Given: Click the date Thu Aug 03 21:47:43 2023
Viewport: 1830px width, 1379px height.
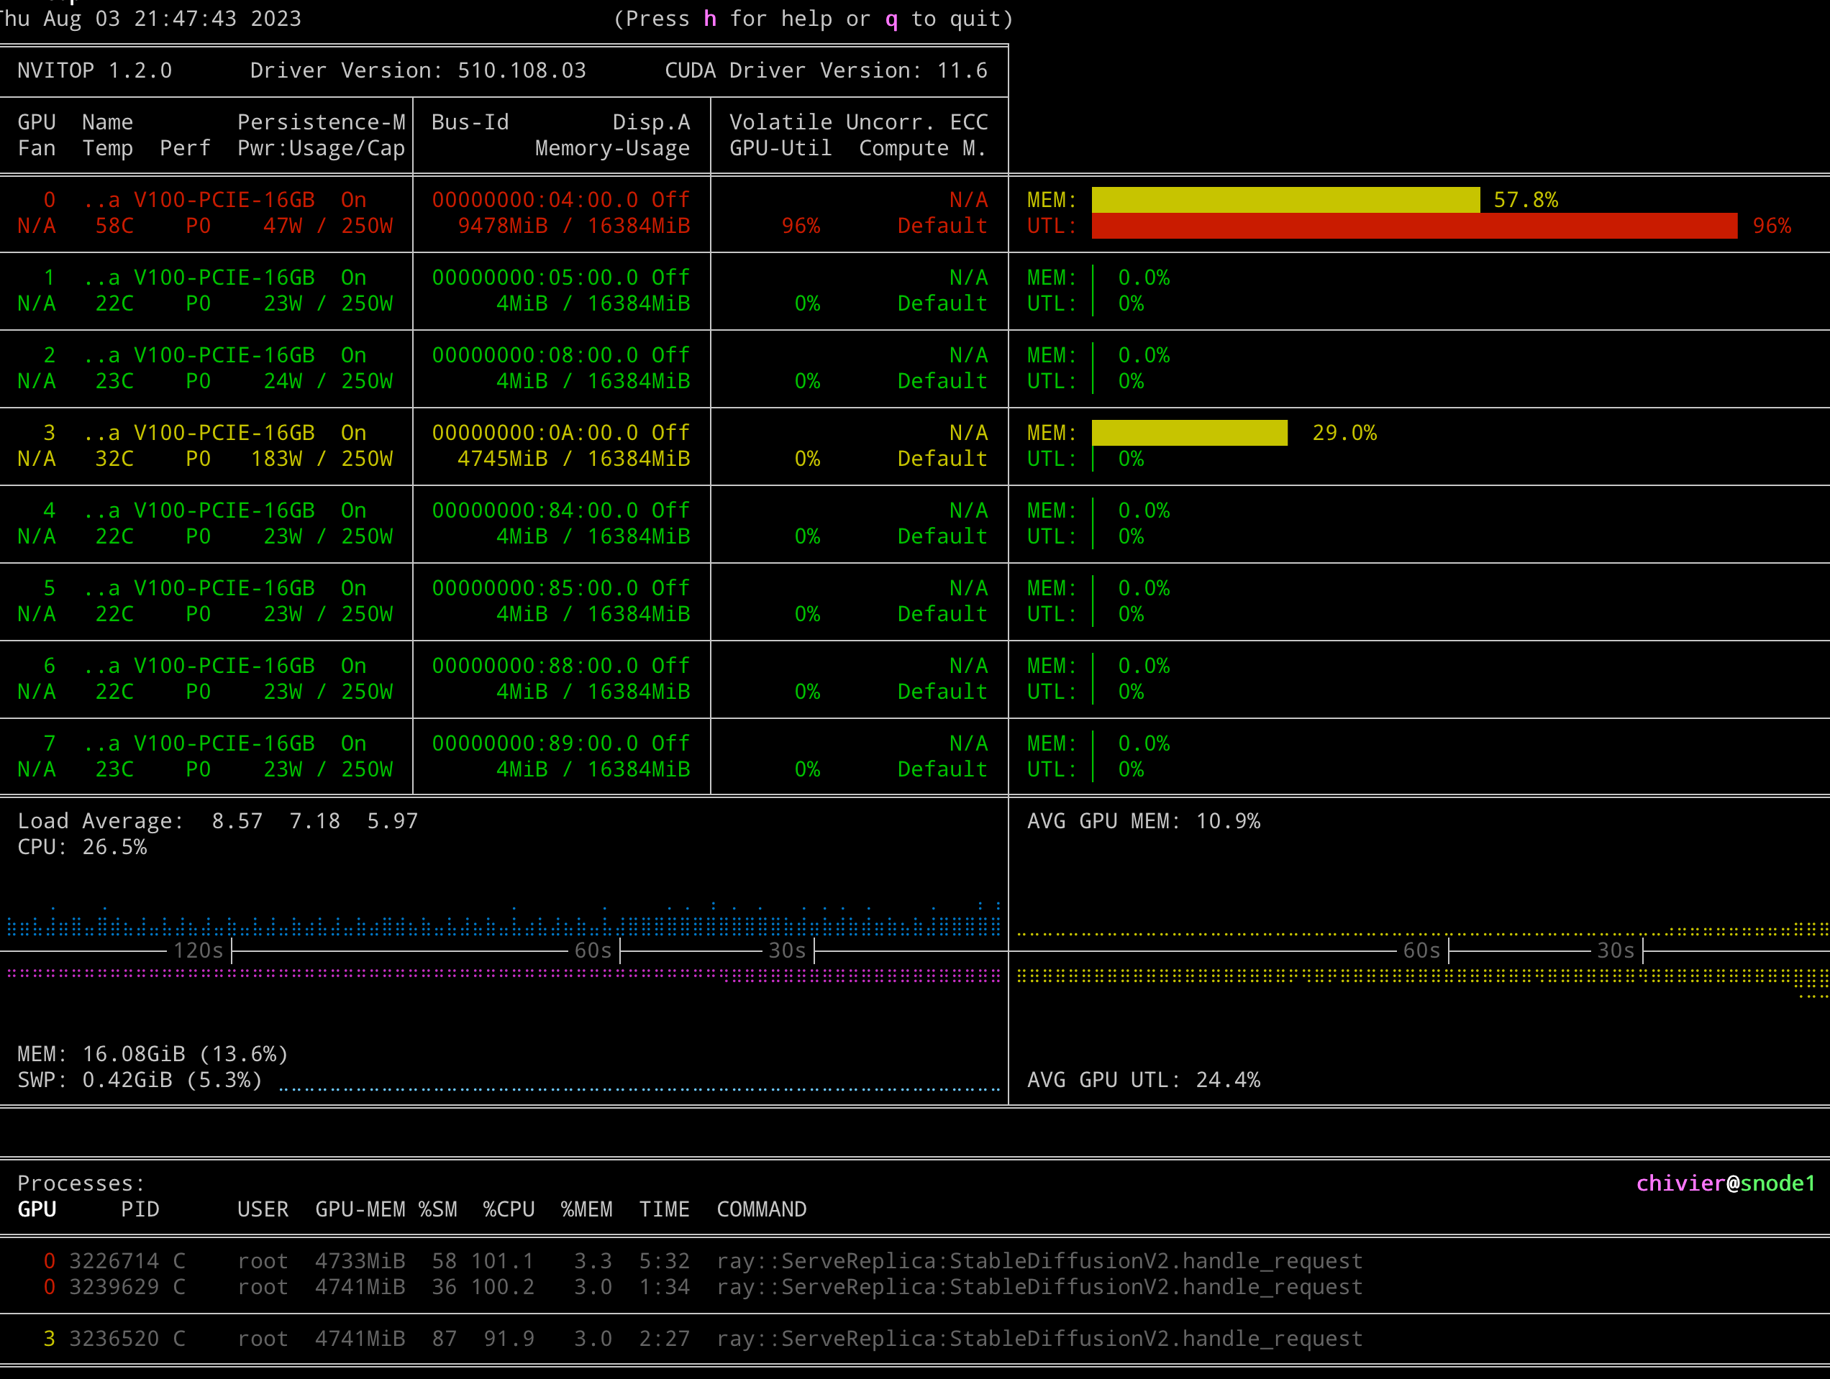Looking at the screenshot, I should click(x=150, y=19).
